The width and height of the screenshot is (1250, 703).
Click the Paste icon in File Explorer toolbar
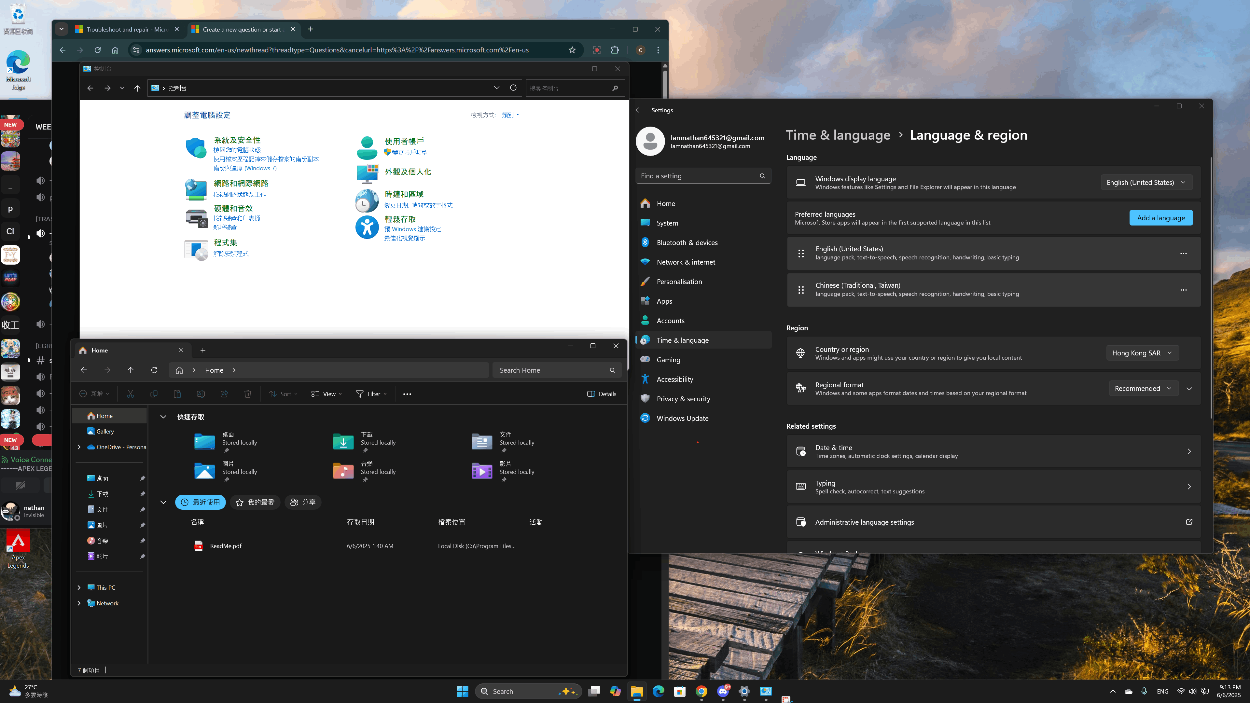(x=177, y=394)
